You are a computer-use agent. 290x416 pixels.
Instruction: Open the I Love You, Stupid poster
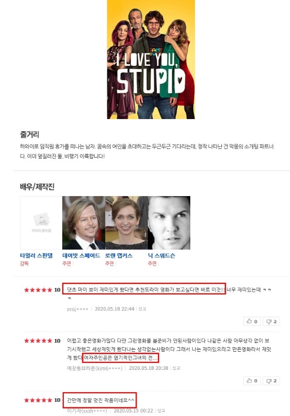(151, 59)
